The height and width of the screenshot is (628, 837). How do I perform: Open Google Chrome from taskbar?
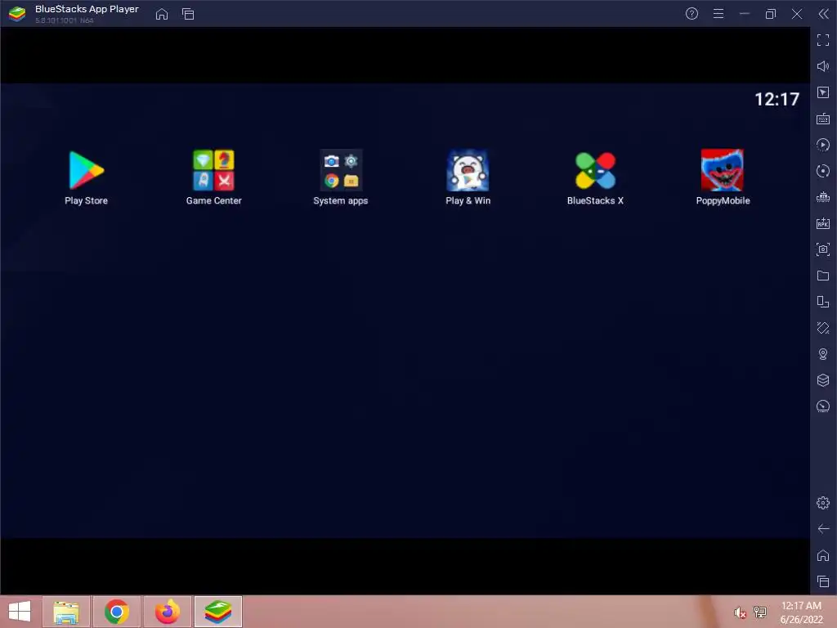pyautogui.click(x=117, y=612)
